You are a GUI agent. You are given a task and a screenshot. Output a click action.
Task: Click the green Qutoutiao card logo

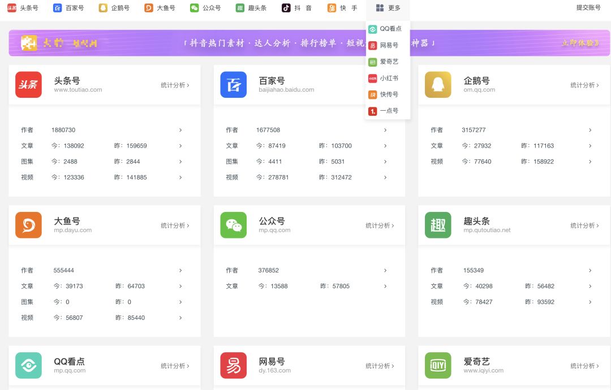click(438, 225)
